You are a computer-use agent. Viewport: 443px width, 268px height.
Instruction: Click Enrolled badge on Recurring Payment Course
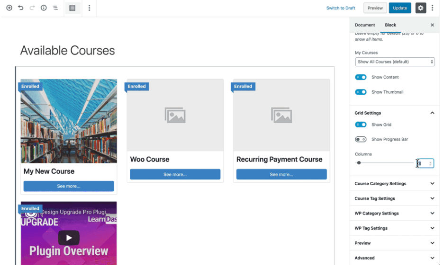[x=243, y=87]
